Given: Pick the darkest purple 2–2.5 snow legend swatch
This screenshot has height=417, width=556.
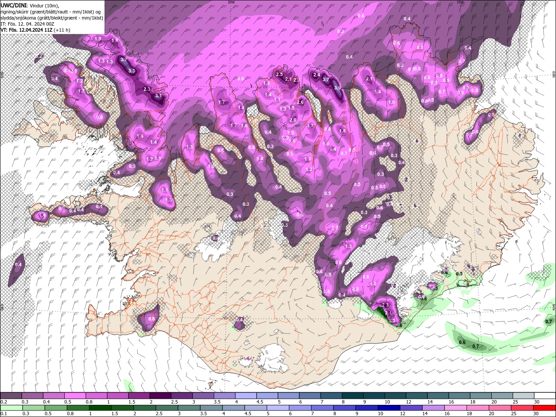Looking at the screenshot, I should coord(160,396).
